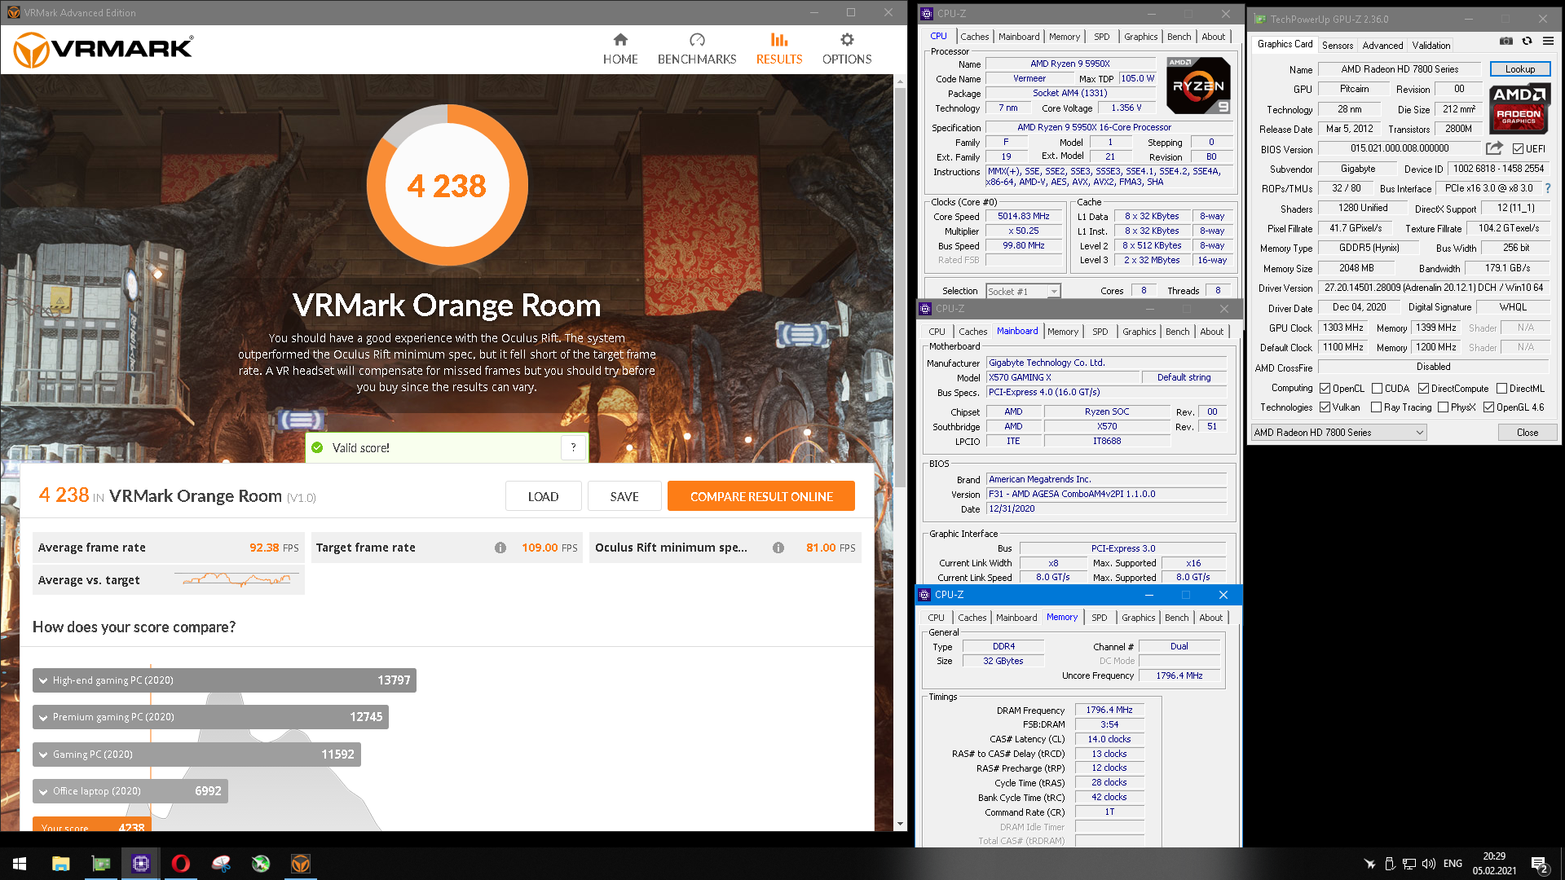The width and height of the screenshot is (1565, 880).
Task: Toggle the OpenGL 4.6 checkbox
Action: 1489,407
